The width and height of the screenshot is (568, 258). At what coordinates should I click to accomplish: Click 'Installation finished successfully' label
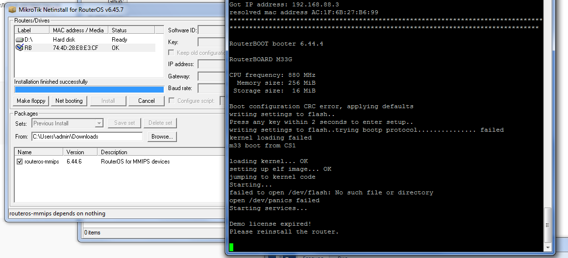click(x=50, y=82)
